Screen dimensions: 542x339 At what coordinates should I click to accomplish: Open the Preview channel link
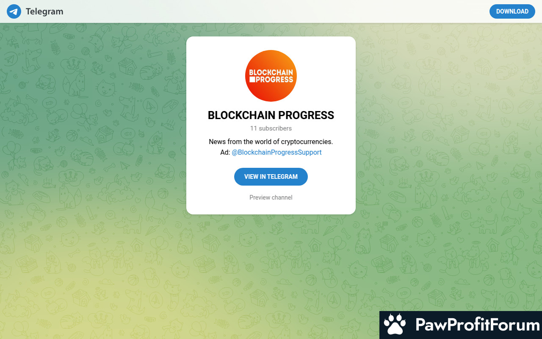[271, 197]
